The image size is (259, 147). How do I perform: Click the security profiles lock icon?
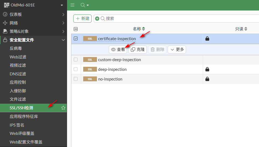pyautogui.click(x=5, y=40)
